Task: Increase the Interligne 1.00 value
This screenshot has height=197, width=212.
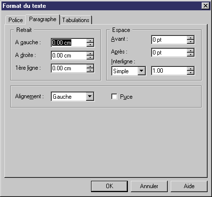Action: point(190,69)
